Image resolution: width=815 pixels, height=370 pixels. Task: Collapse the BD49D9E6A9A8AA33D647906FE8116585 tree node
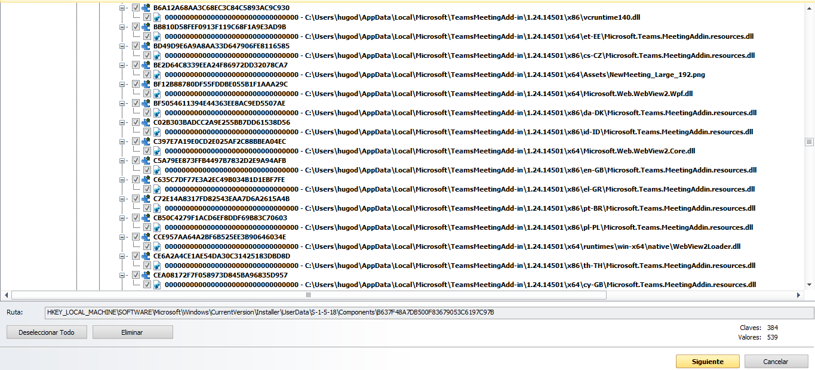122,46
